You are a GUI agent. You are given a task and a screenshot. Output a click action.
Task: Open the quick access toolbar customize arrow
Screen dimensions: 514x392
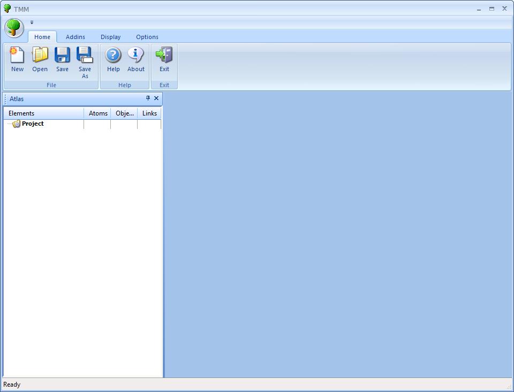(x=32, y=22)
